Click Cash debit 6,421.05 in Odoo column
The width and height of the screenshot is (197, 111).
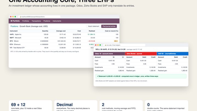click(112, 61)
